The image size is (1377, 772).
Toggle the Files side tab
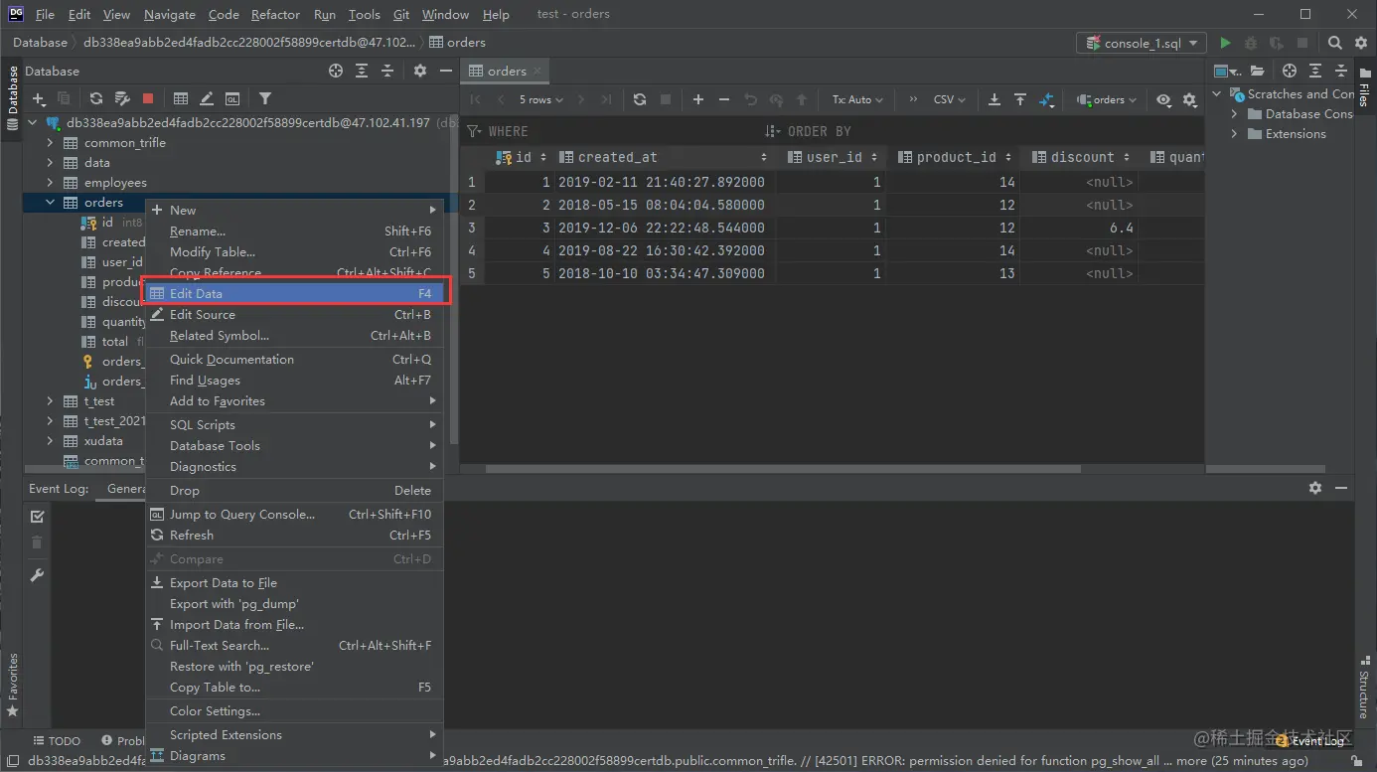[x=1364, y=89]
